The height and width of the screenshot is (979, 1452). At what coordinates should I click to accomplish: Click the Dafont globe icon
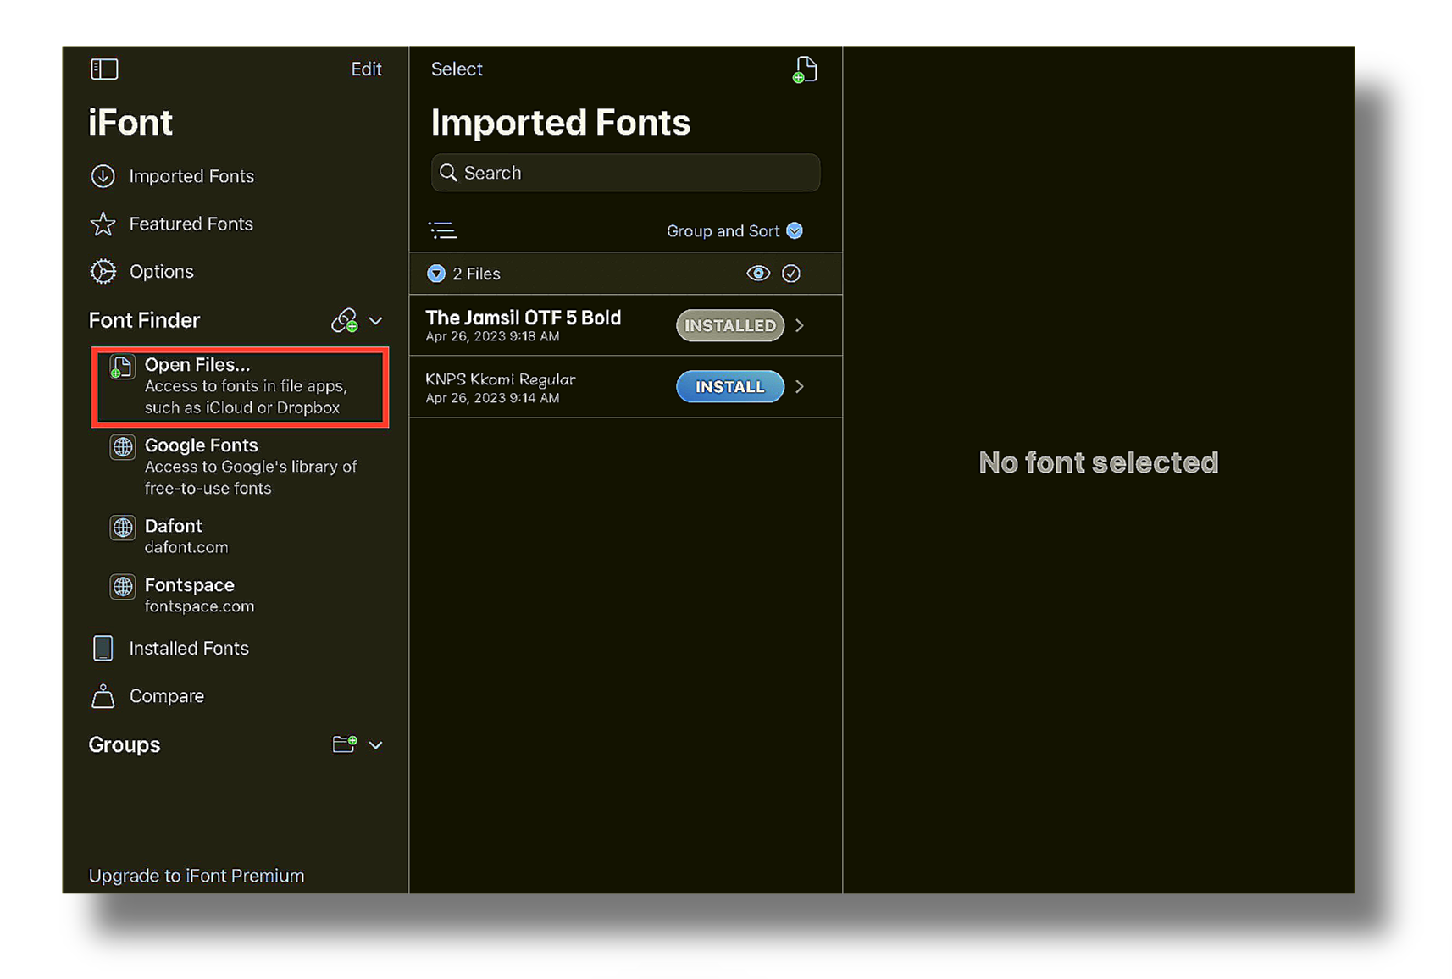point(123,528)
